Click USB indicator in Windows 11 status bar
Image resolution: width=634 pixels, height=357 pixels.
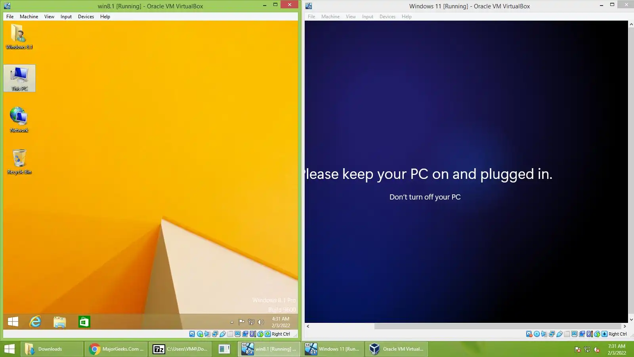click(559, 334)
